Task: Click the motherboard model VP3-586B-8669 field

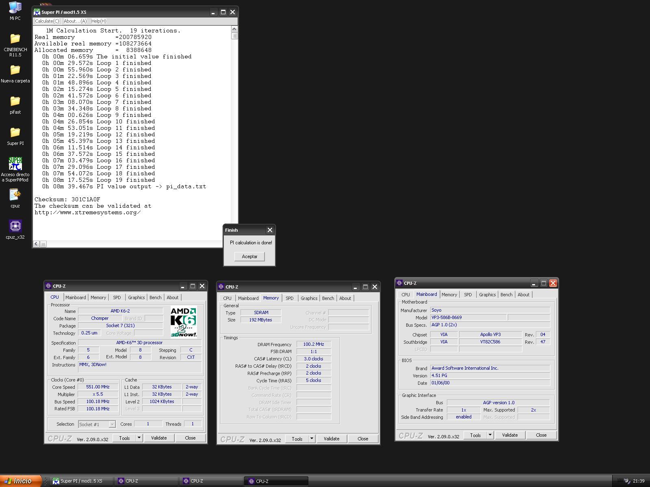Action: click(x=468, y=317)
